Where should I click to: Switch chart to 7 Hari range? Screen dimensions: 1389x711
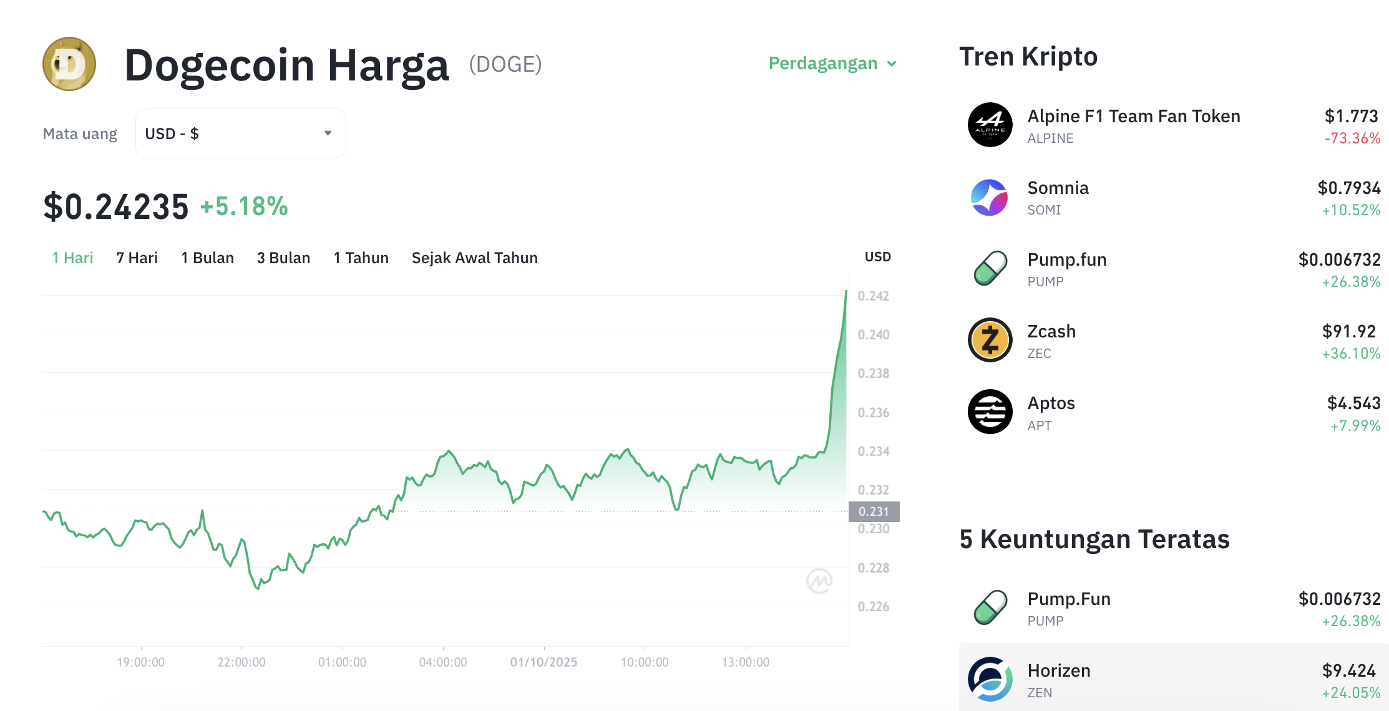pos(137,258)
